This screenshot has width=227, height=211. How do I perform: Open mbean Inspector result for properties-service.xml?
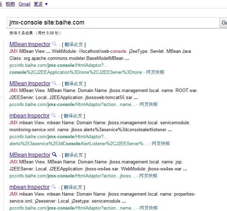[29, 187]
